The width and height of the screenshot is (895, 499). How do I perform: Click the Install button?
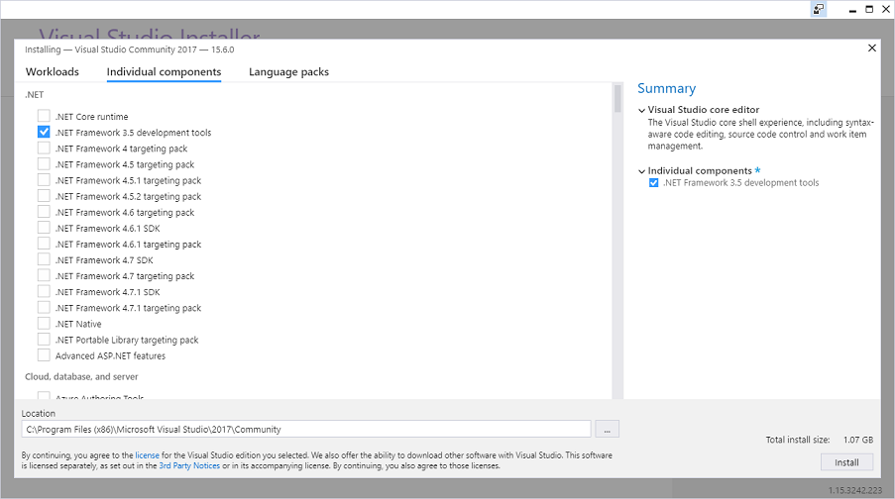[846, 462]
